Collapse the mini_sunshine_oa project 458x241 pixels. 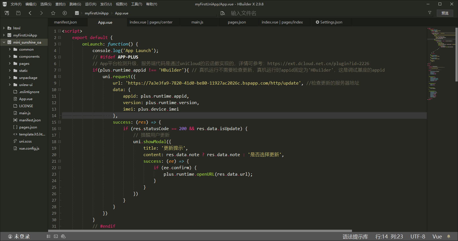(4, 42)
